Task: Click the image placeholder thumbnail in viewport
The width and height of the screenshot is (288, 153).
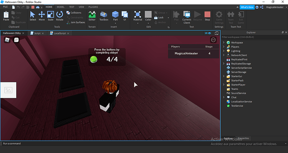Action: 8,90
